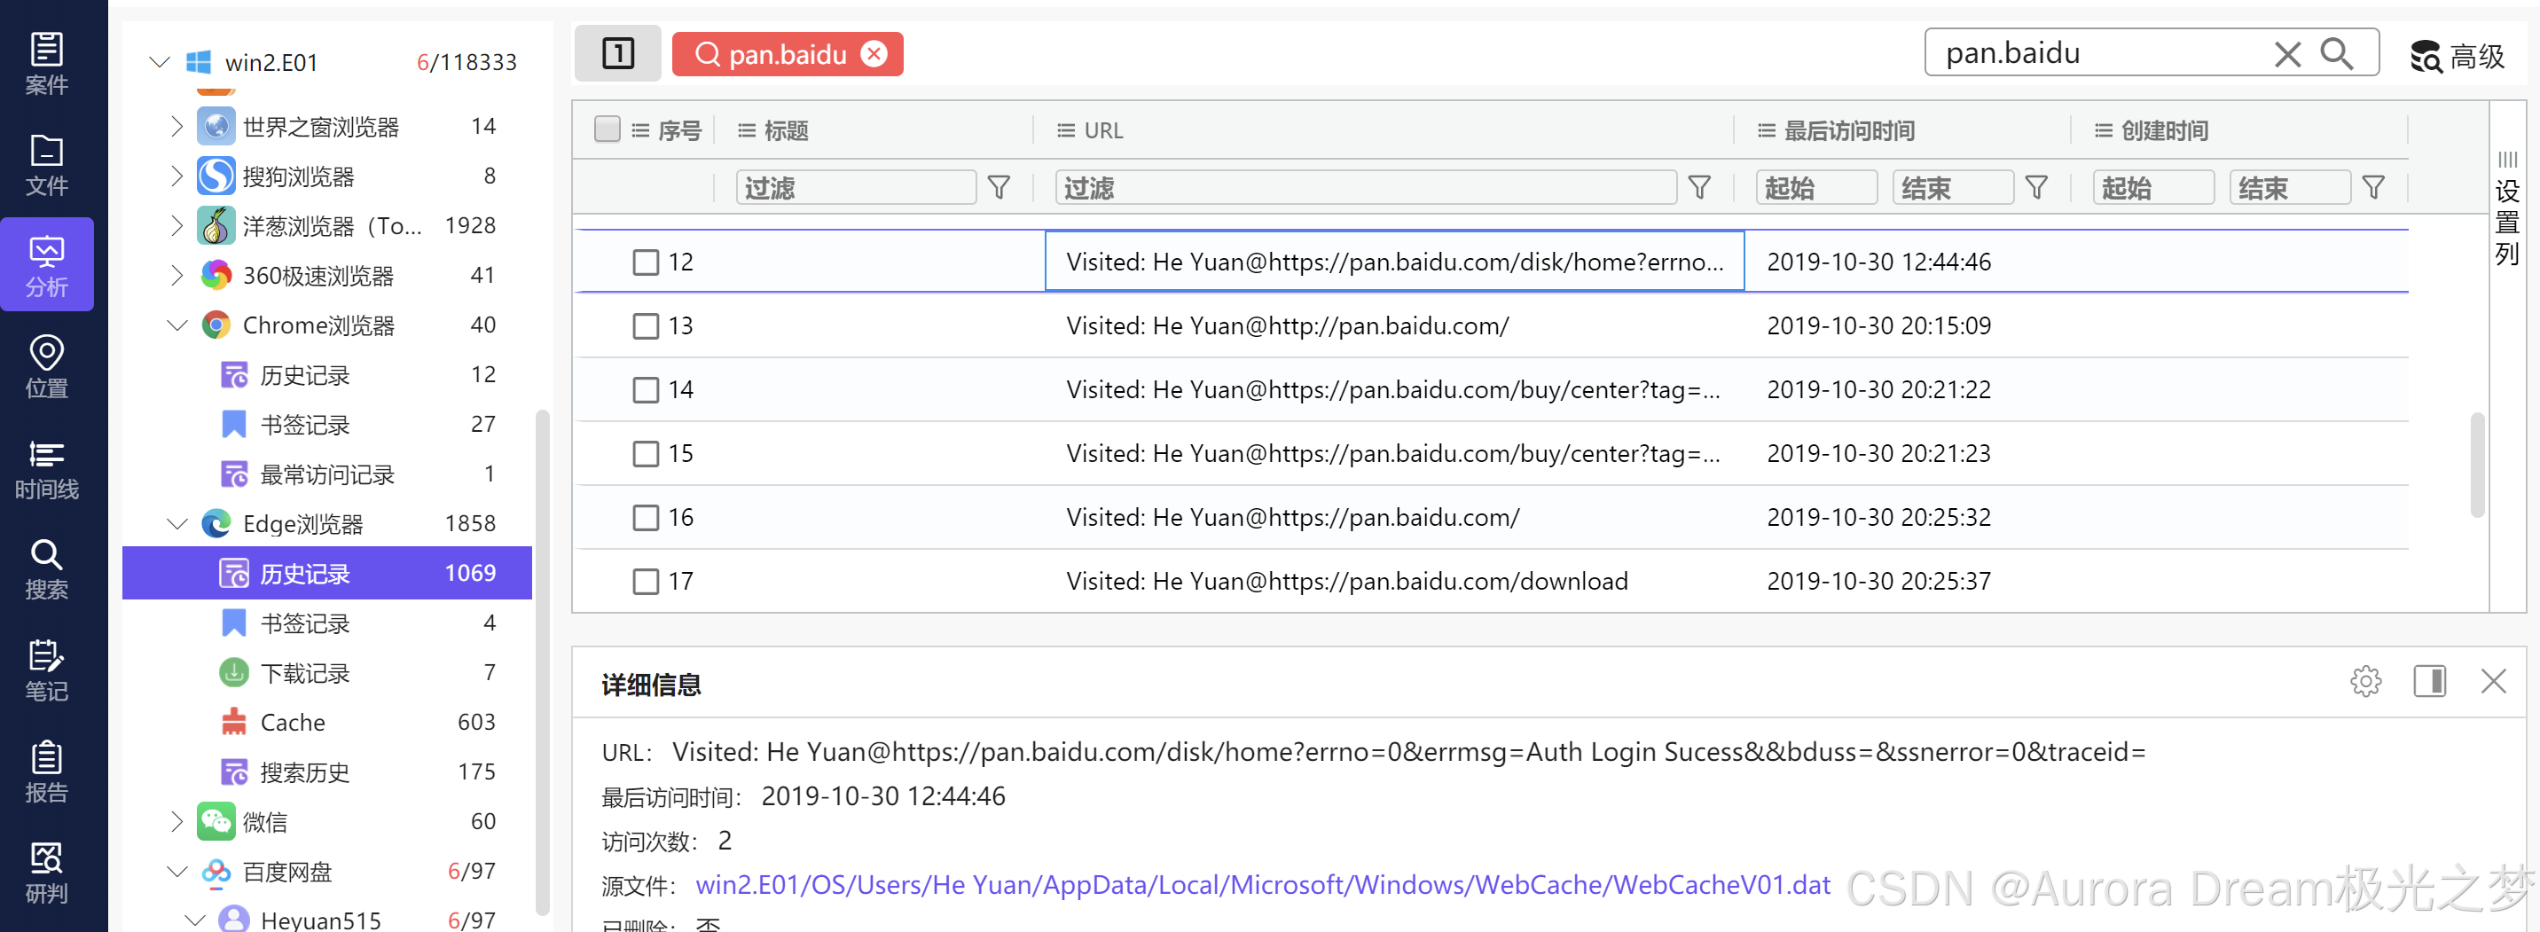Screen dimensions: 2540x932
Task: Click the 360极速浏览器 icon
Action: coord(216,275)
